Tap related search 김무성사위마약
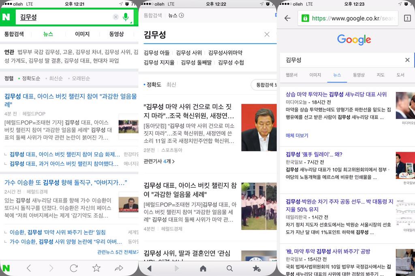415x276 pixels. 225,53
